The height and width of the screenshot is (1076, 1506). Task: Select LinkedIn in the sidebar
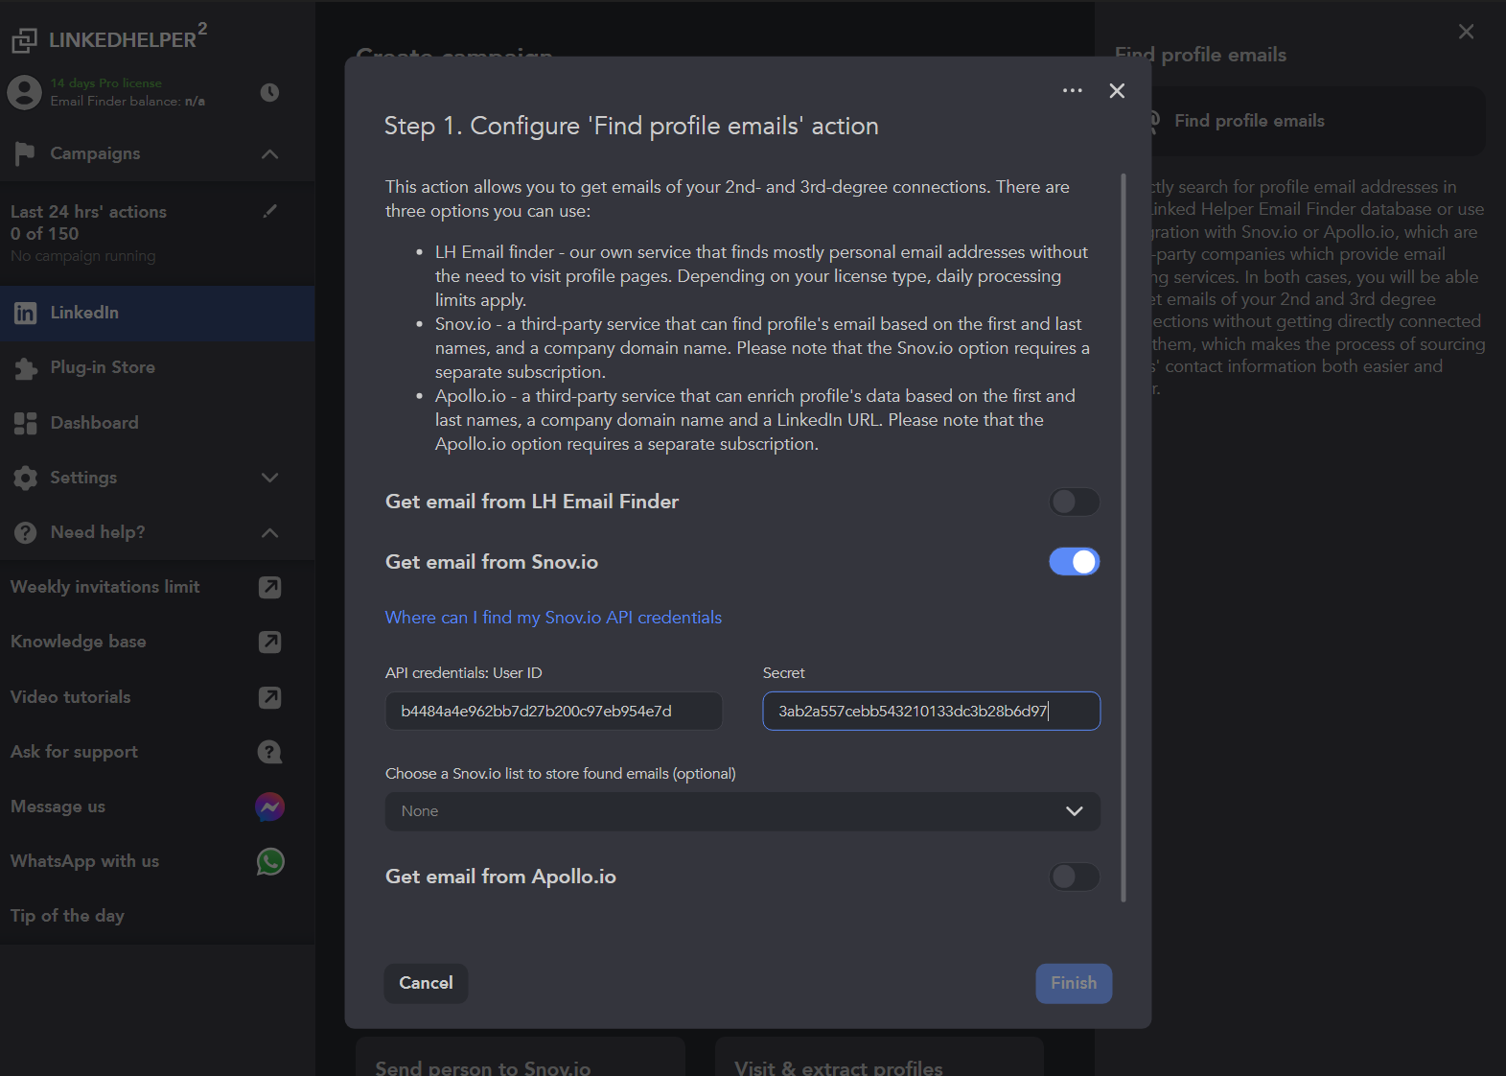click(x=84, y=313)
